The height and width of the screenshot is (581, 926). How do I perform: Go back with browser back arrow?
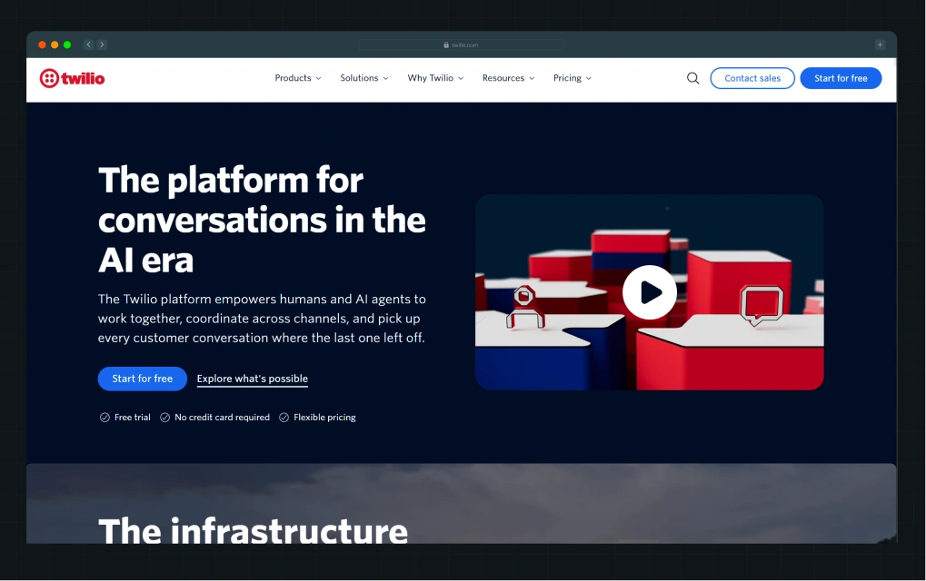click(88, 44)
